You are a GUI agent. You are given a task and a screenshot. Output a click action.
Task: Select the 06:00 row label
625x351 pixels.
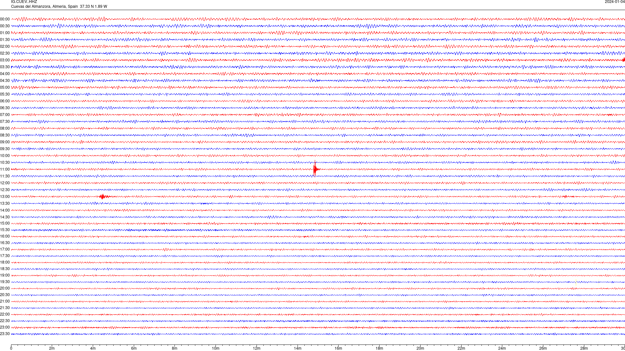(5, 101)
